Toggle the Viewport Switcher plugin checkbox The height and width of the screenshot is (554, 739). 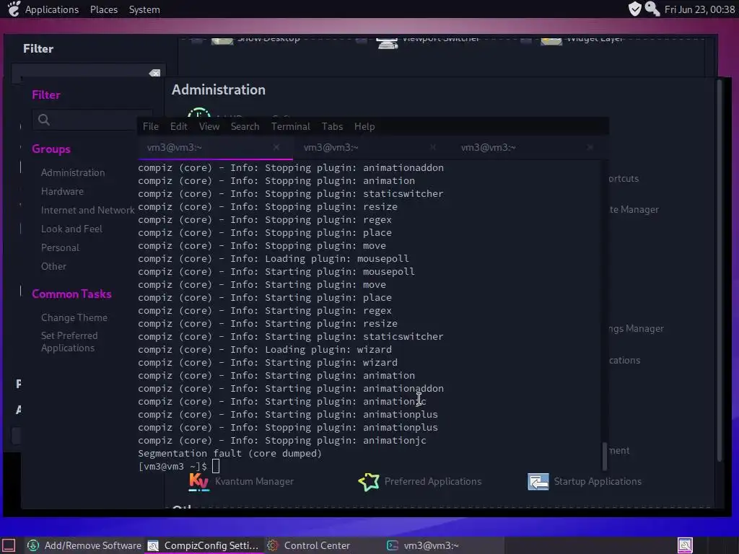[362, 40]
